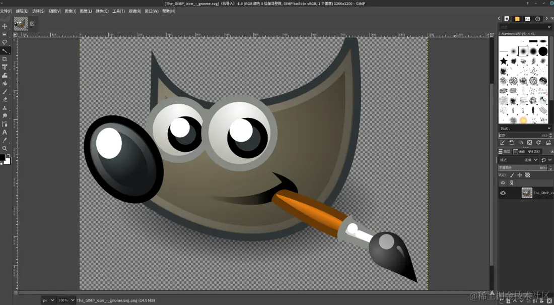The height and width of the screenshot is (305, 554).
Task: Select the Smudge tool
Action: click(5, 116)
